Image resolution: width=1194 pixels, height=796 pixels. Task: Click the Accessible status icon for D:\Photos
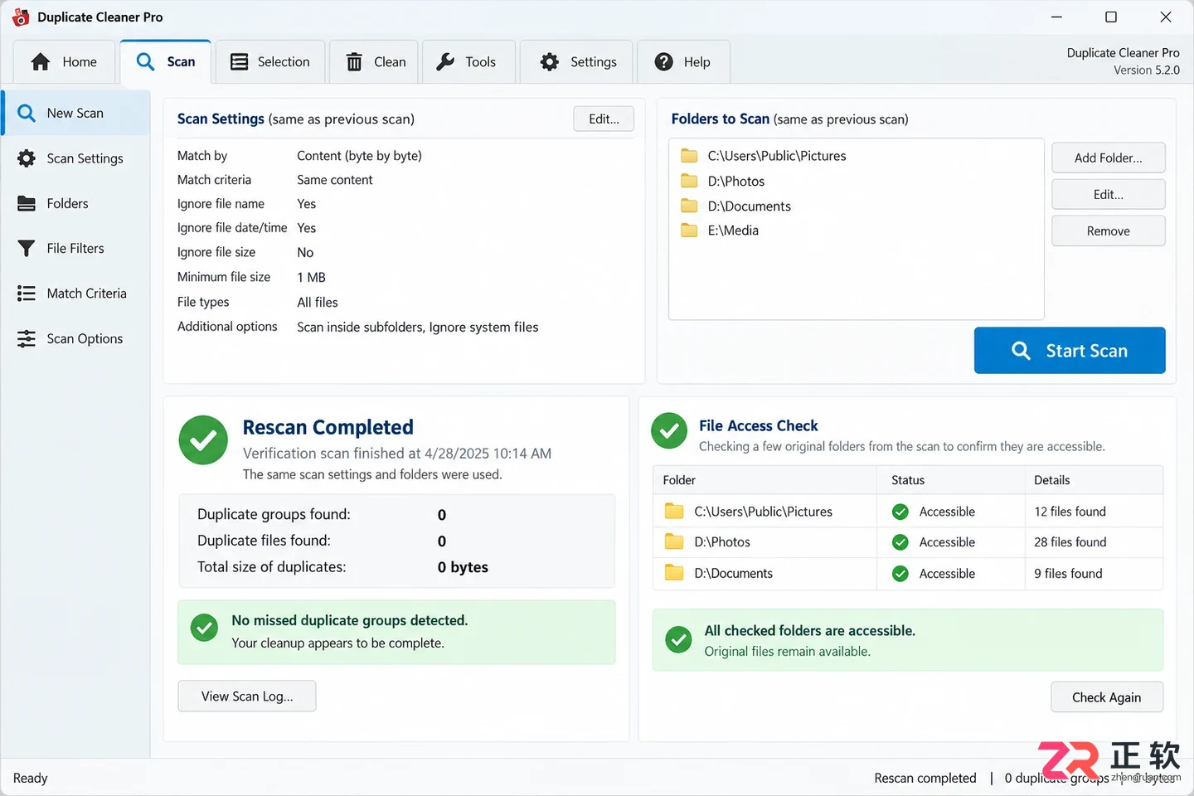point(900,542)
